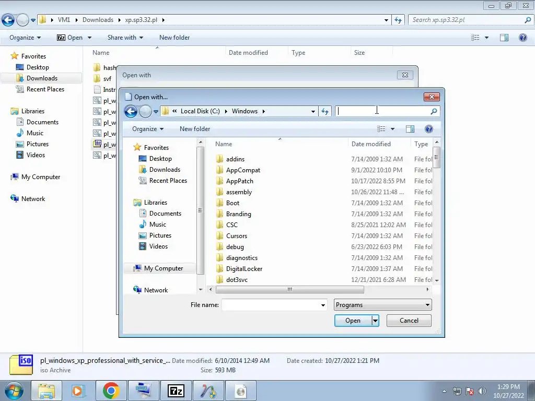This screenshot has height=401, width=535.
Task: Open the Organize menu in Explorer
Action: (x=25, y=38)
